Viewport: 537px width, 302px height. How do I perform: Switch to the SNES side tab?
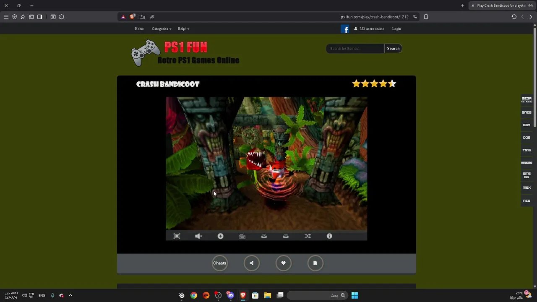(x=527, y=112)
